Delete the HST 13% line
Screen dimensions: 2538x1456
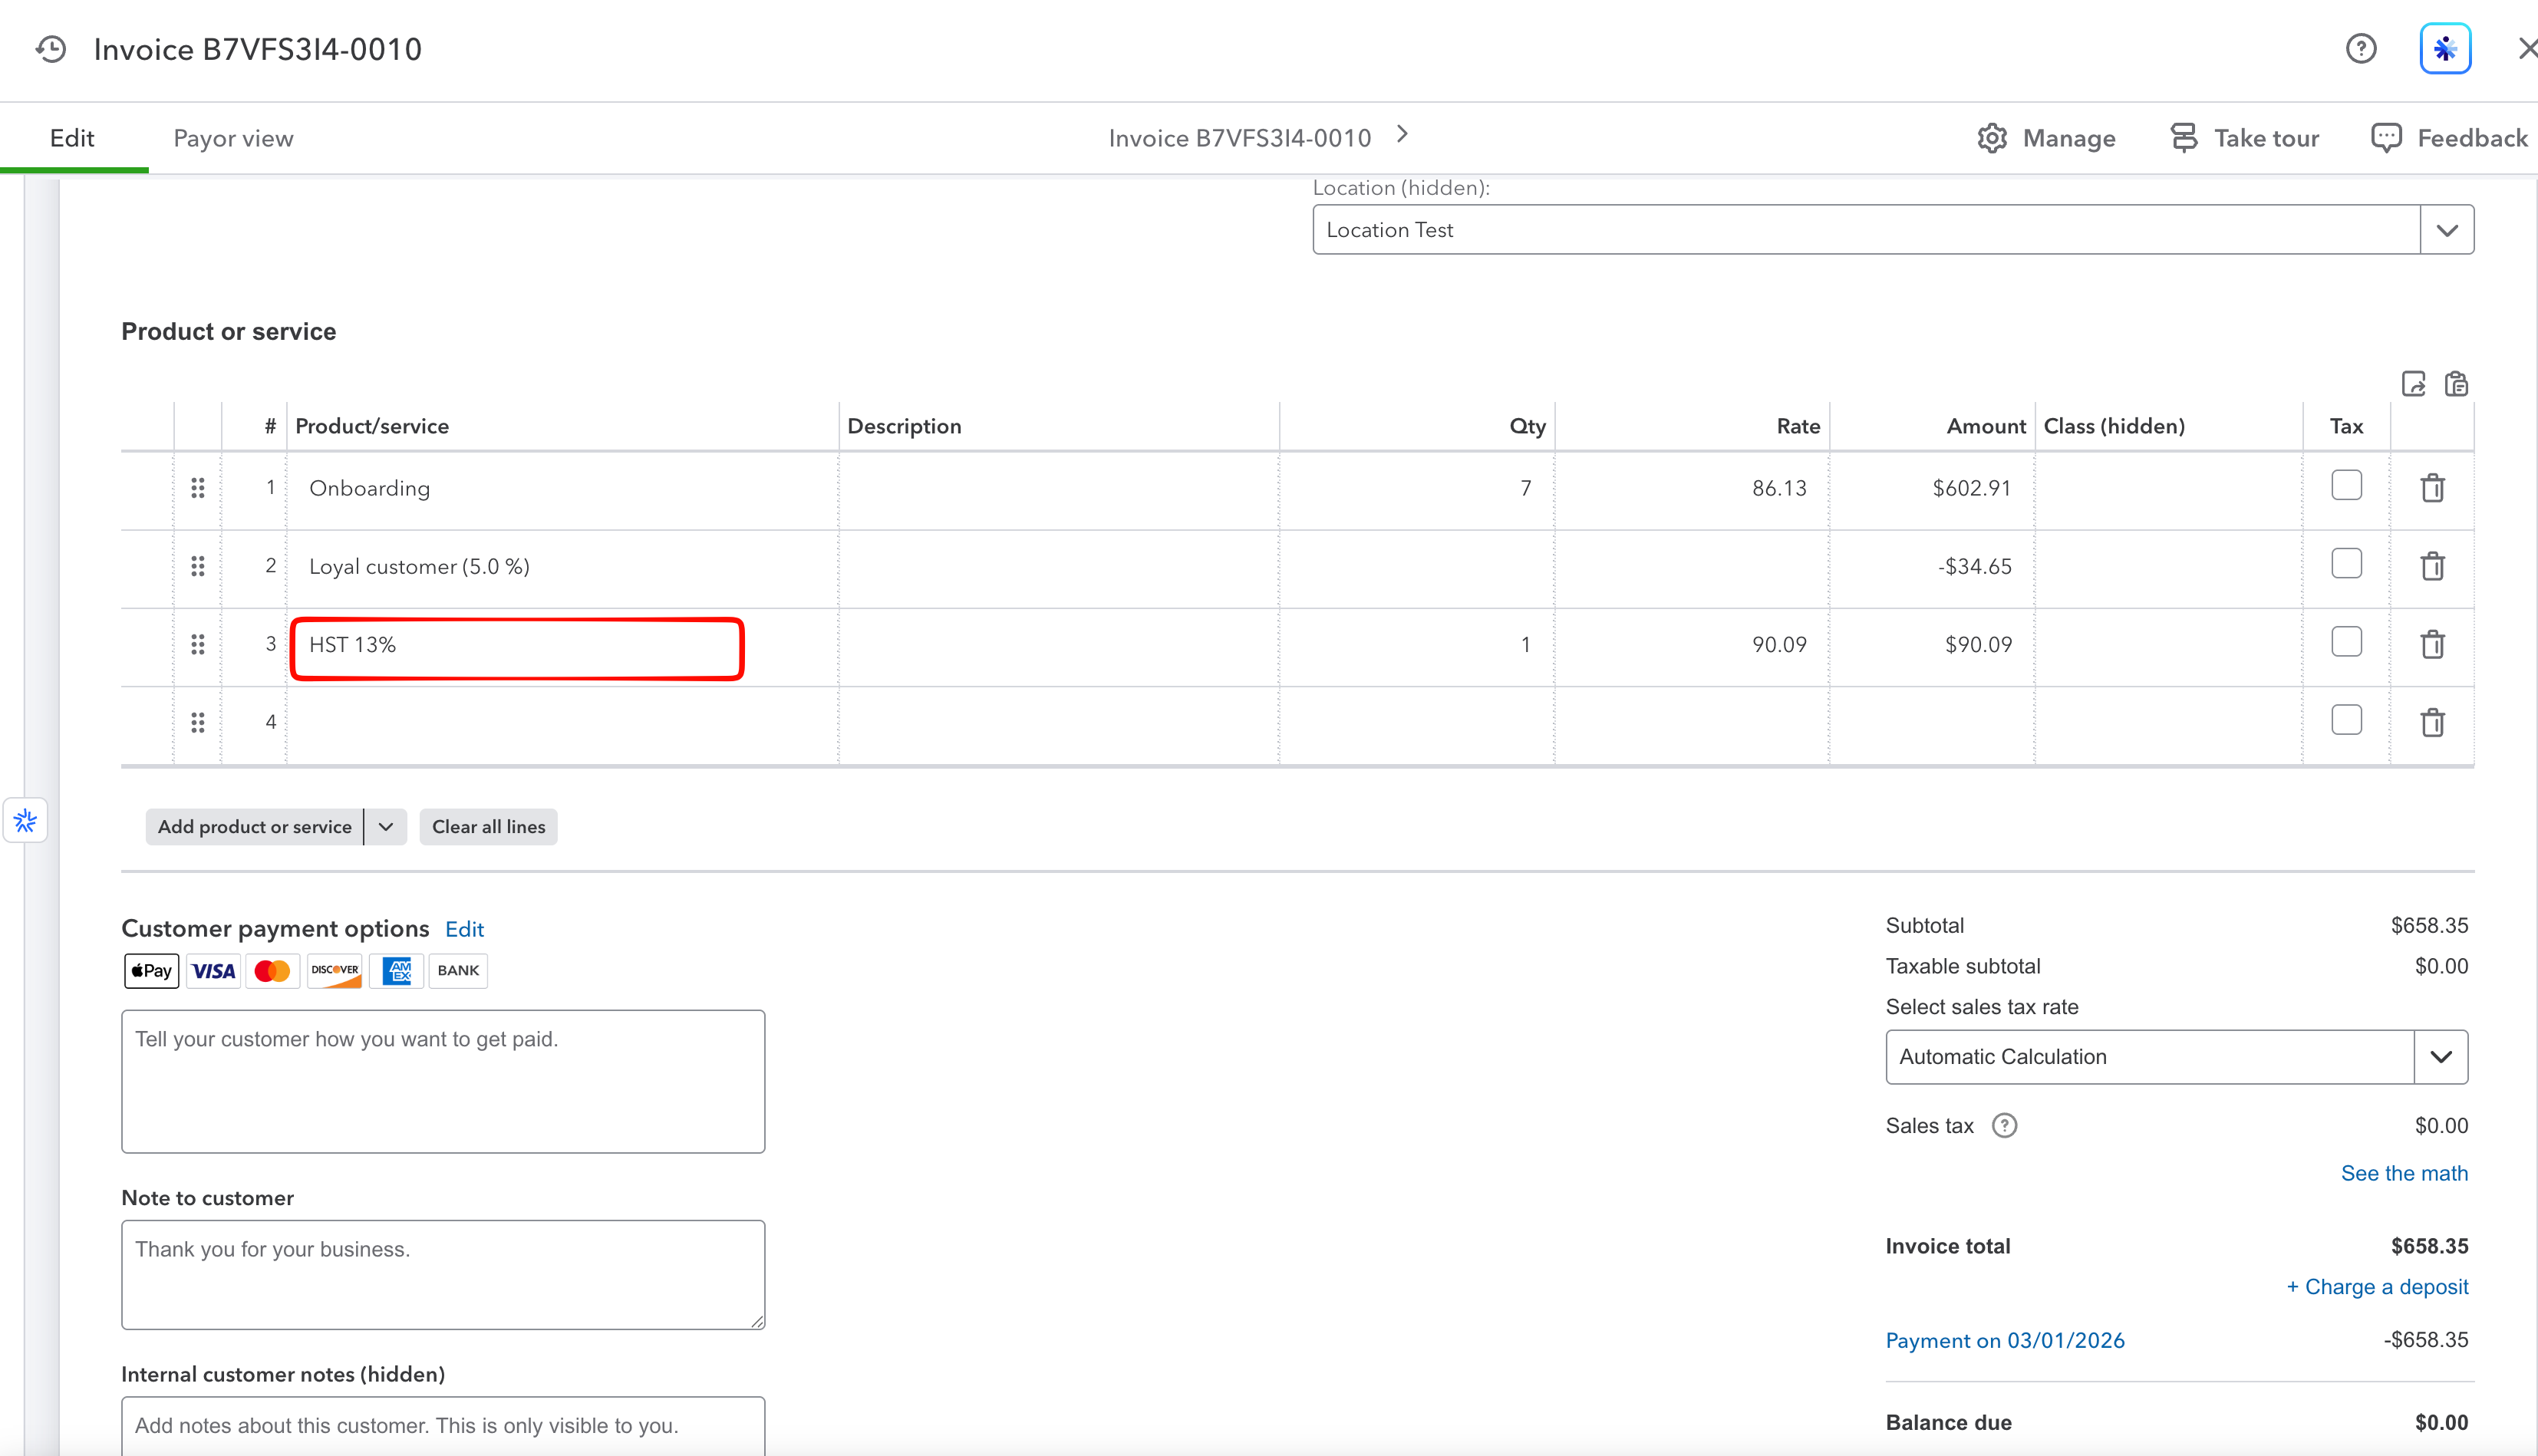(x=2433, y=644)
